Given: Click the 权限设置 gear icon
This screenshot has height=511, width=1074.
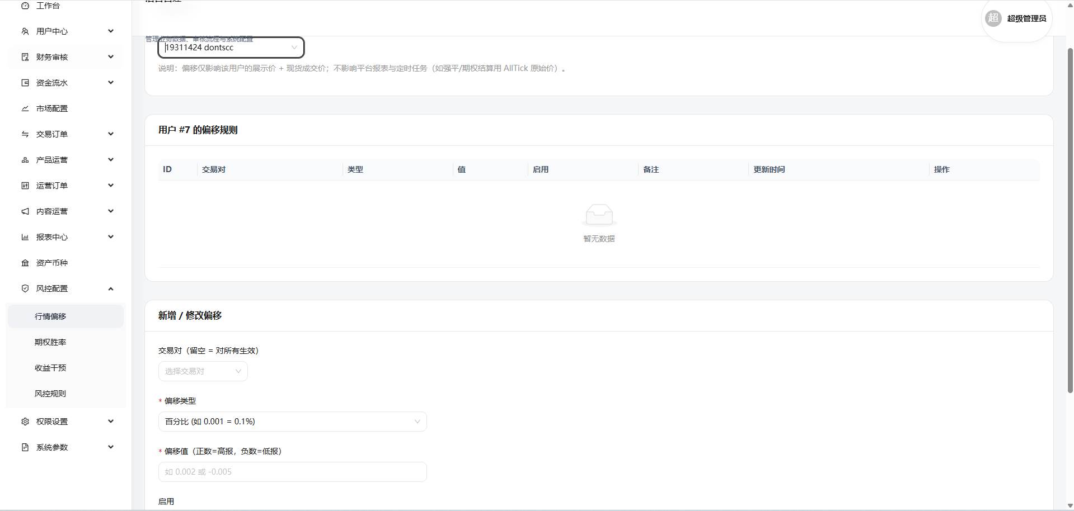Looking at the screenshot, I should (25, 422).
